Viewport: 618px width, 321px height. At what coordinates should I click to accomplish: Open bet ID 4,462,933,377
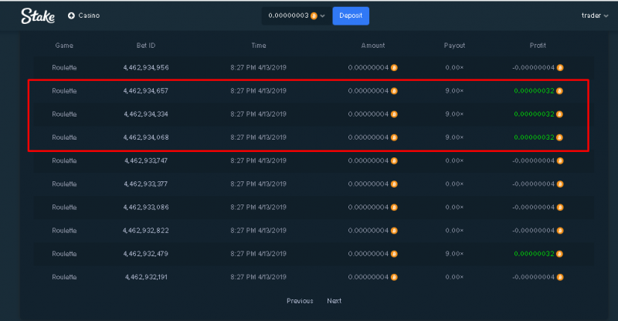(146, 184)
